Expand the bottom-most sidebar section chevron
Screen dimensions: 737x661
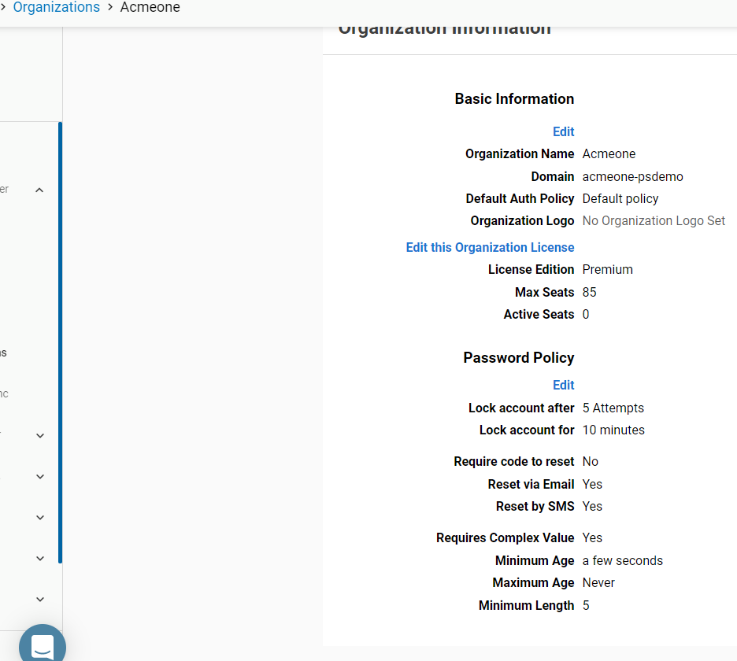(x=40, y=599)
